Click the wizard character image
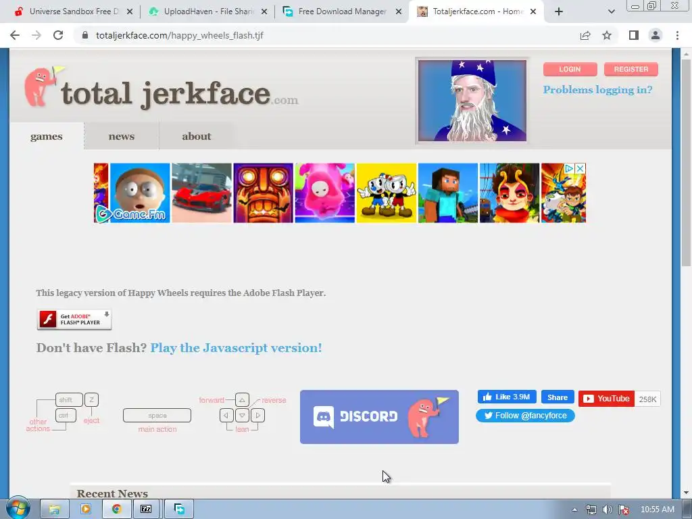This screenshot has width=692, height=519. tap(472, 101)
